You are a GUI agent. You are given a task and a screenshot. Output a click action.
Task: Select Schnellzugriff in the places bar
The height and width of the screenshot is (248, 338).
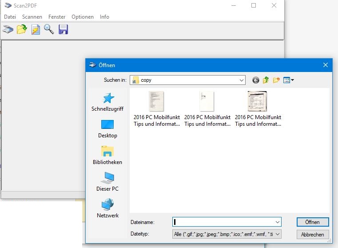[107, 102]
